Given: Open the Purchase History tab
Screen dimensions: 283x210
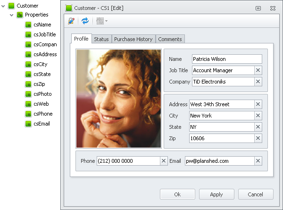Looking at the screenshot, I should tap(133, 39).
